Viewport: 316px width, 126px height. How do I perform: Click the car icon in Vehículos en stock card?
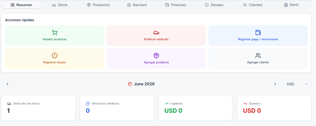pos(9,104)
